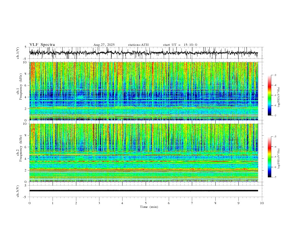
Task: Click time axis tick label '2'
Action: pyautogui.click(x=76, y=203)
